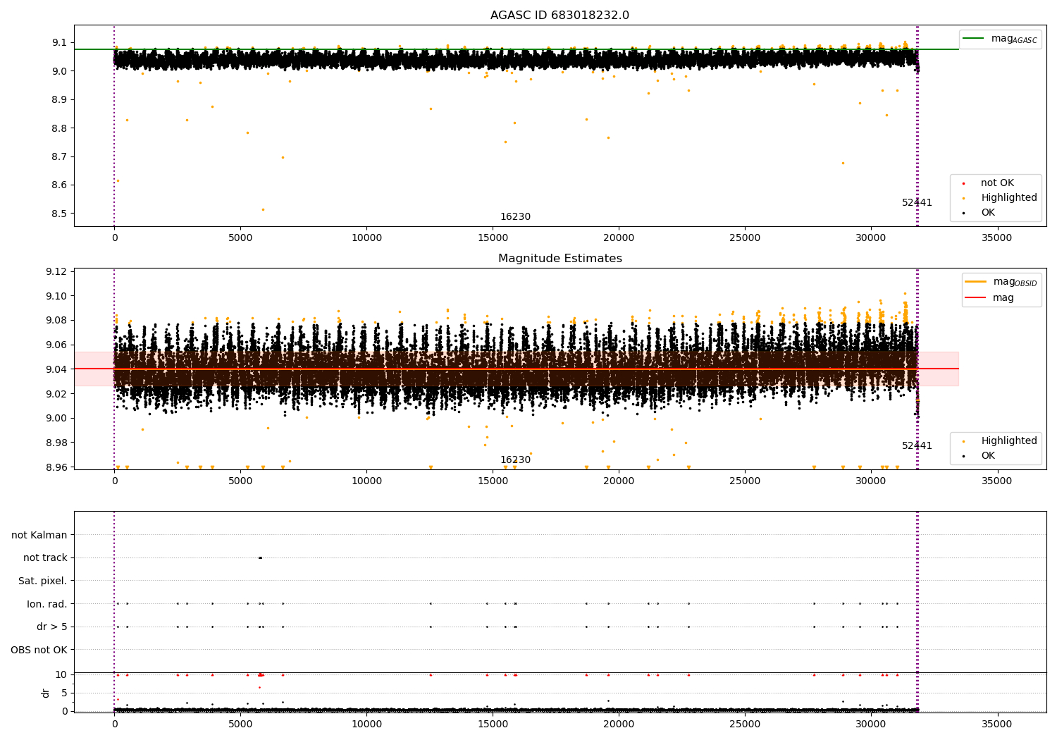
Task: Click the plot title AGASC ID 683018232.0
Action: coord(560,16)
